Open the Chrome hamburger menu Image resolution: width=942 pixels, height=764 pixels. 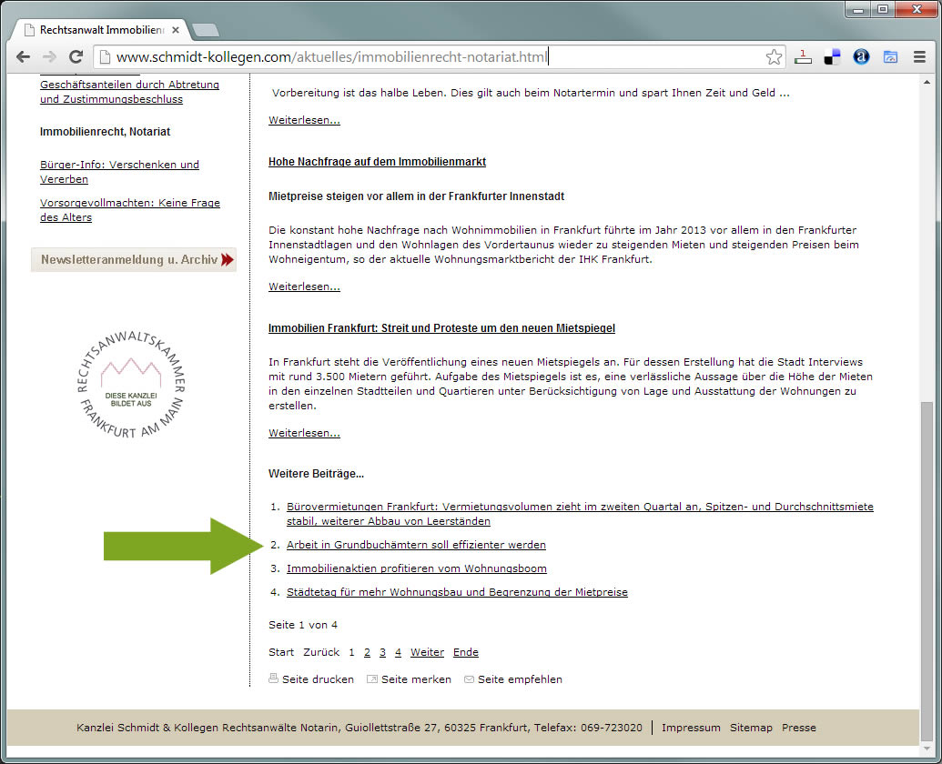click(920, 57)
